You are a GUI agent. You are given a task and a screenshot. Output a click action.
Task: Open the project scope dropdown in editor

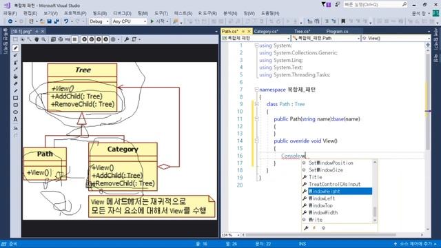coord(256,39)
